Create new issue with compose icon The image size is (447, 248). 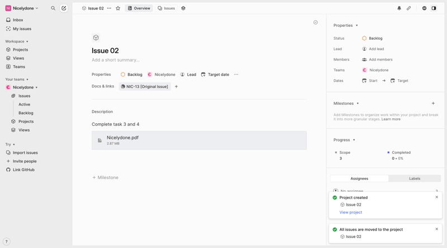64,8
